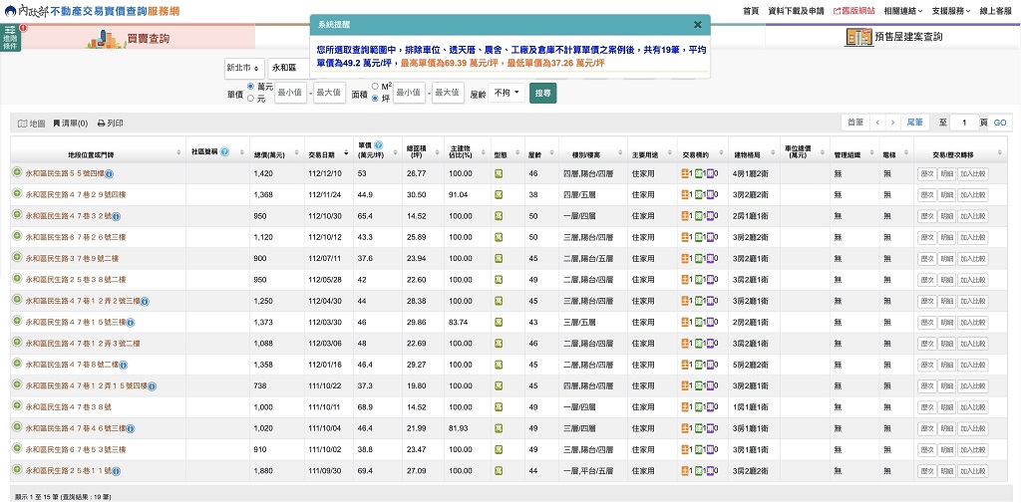Select 坪 area unit radio button
The image size is (1021, 503).
[x=374, y=98]
